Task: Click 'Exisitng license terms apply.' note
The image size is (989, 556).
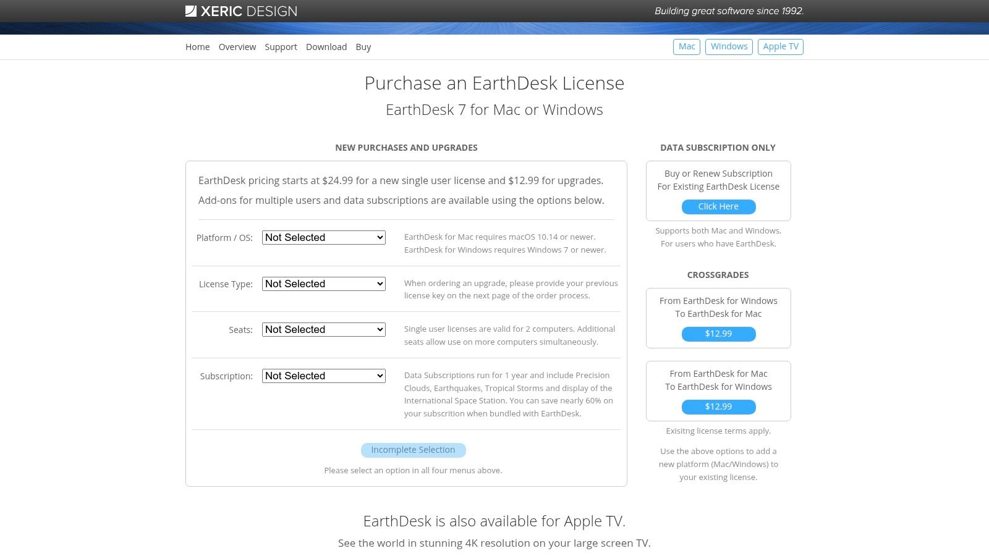Action: coord(718,431)
